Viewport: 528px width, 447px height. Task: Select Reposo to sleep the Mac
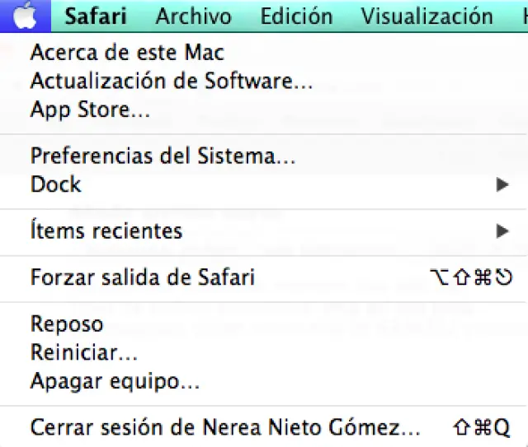[x=67, y=324]
